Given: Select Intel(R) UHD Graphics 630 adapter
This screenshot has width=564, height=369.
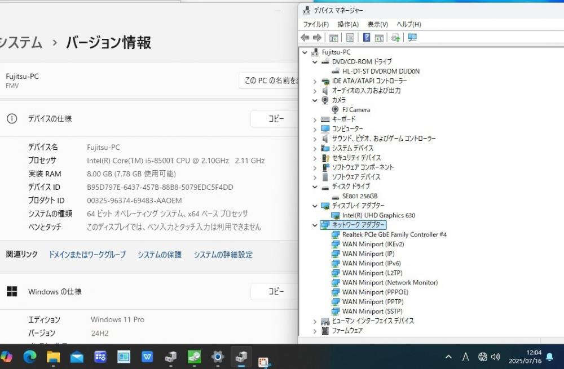Looking at the screenshot, I should (378, 215).
